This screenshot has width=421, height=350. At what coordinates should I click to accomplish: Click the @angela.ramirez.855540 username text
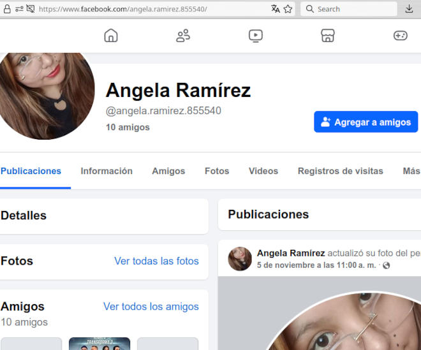163,110
